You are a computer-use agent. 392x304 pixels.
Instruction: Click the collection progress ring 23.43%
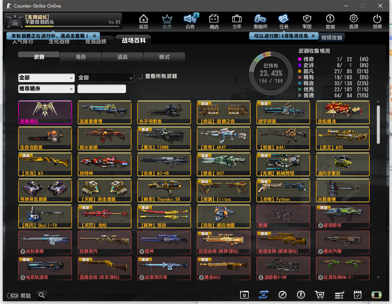pyautogui.click(x=271, y=73)
